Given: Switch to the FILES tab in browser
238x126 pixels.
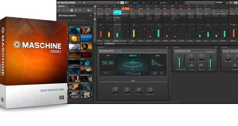Looking at the screenshot, I should click(72, 6).
